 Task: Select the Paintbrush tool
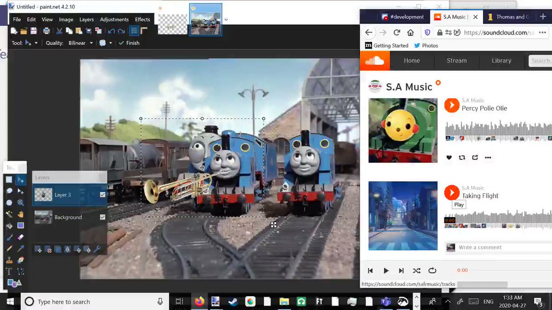[x=9, y=237]
